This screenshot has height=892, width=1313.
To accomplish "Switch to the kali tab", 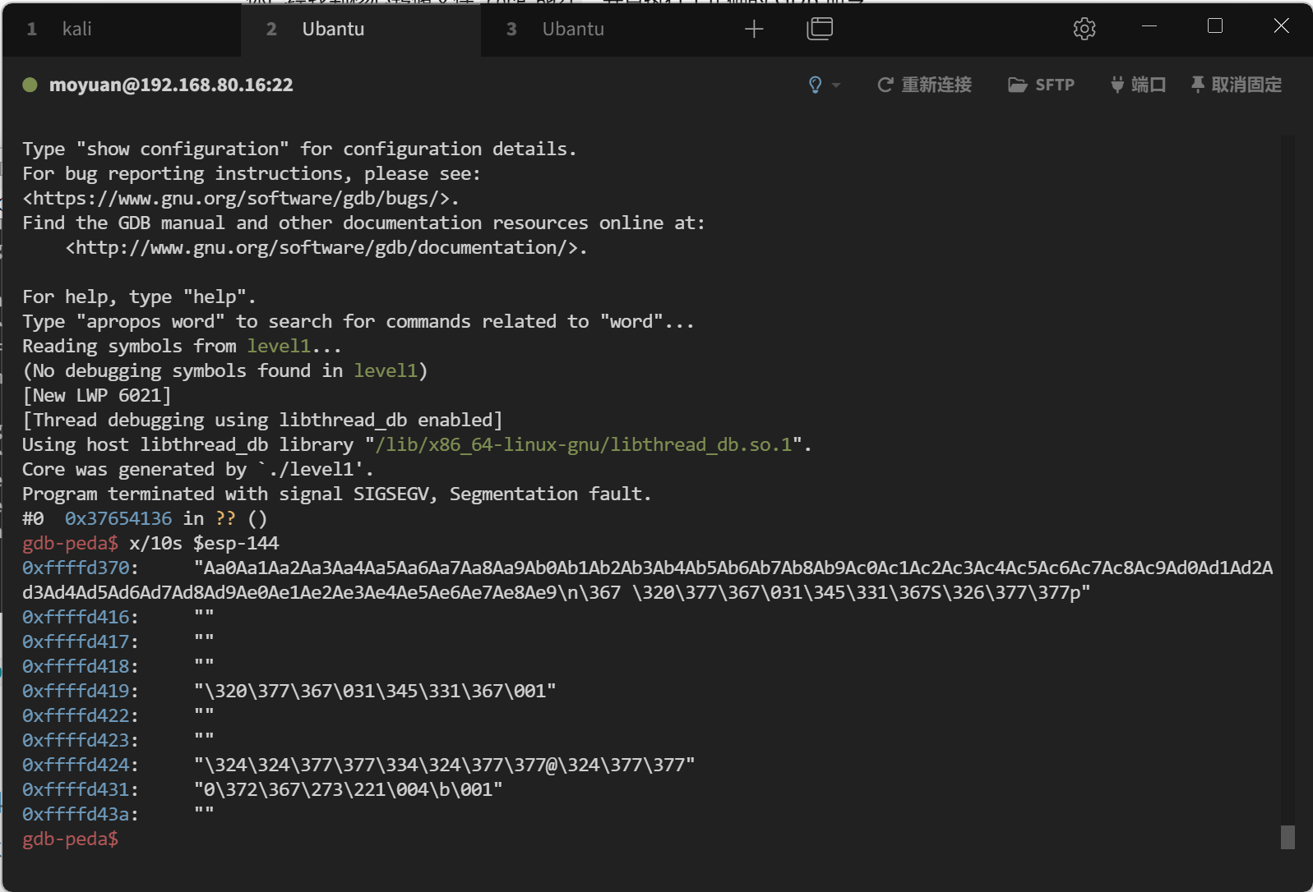I will [x=76, y=30].
